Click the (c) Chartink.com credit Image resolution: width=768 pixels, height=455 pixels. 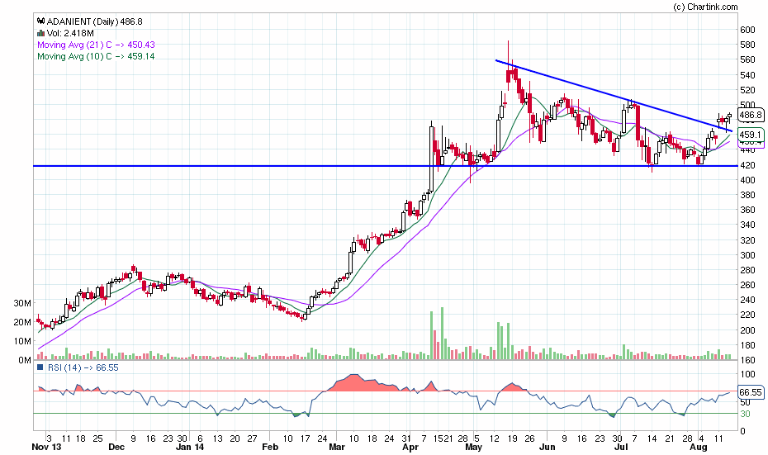pyautogui.click(x=705, y=7)
